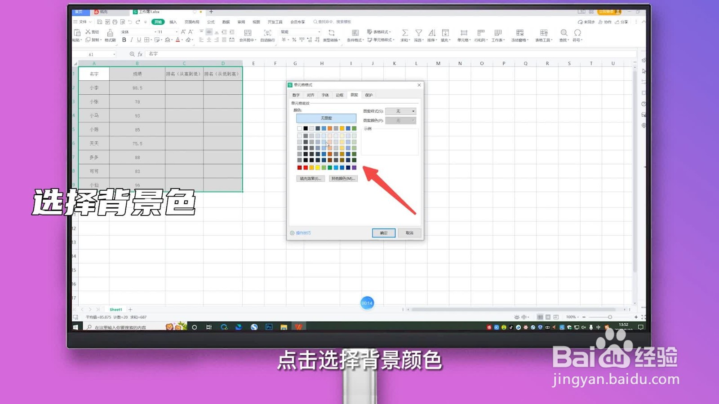The image size is (719, 404).
Task: Click the Windows Start button on taskbar
Action: coord(75,327)
